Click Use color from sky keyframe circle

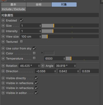3,48
